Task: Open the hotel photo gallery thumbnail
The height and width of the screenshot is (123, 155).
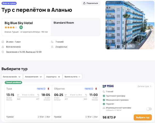Action: pos(130,25)
